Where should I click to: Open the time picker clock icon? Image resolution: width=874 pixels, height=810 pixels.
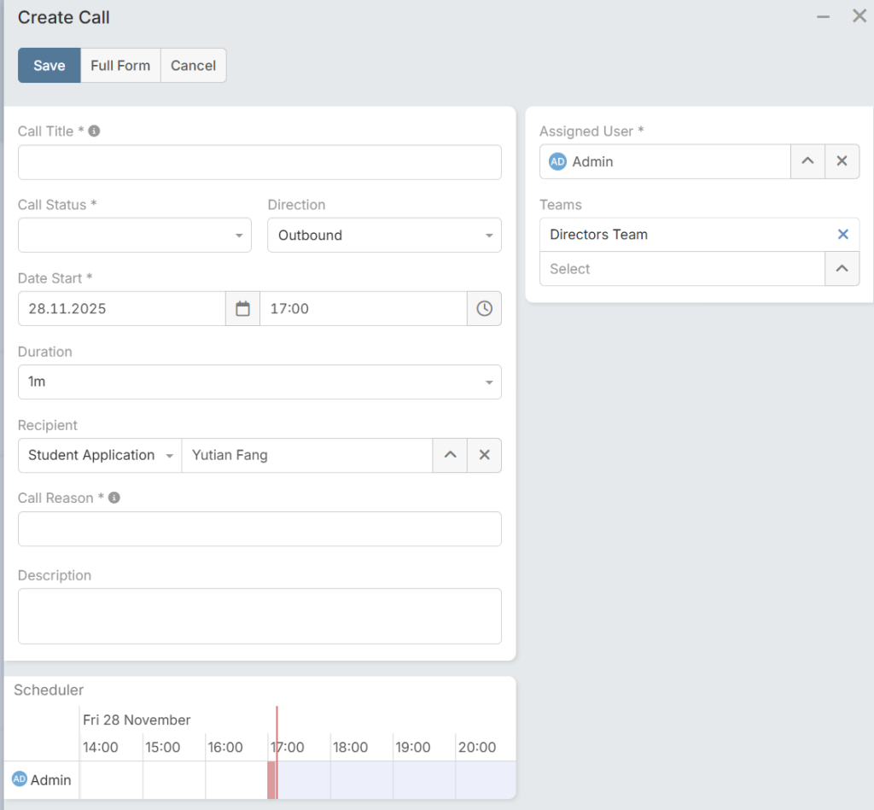click(x=484, y=309)
